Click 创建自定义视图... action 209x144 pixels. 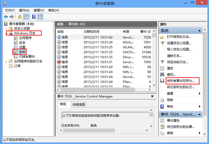pyautogui.click(x=179, y=43)
